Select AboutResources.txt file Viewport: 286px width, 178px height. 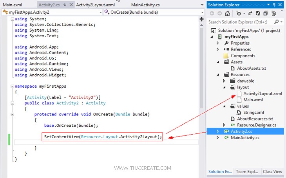[x=255, y=119]
